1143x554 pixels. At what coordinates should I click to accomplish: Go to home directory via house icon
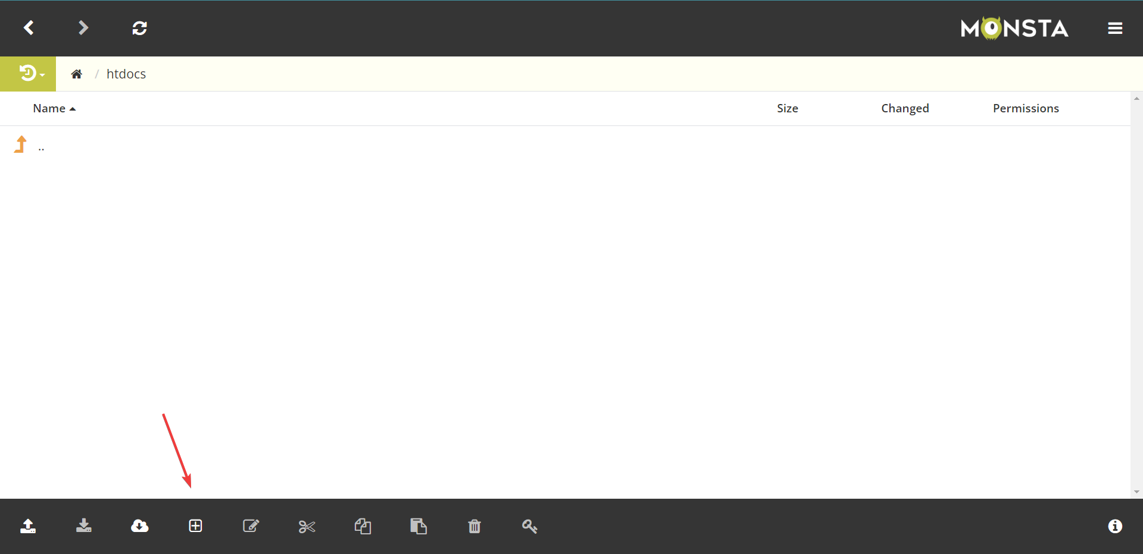coord(76,74)
